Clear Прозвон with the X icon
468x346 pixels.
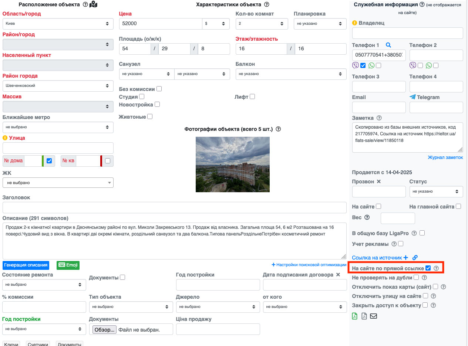[378, 182]
